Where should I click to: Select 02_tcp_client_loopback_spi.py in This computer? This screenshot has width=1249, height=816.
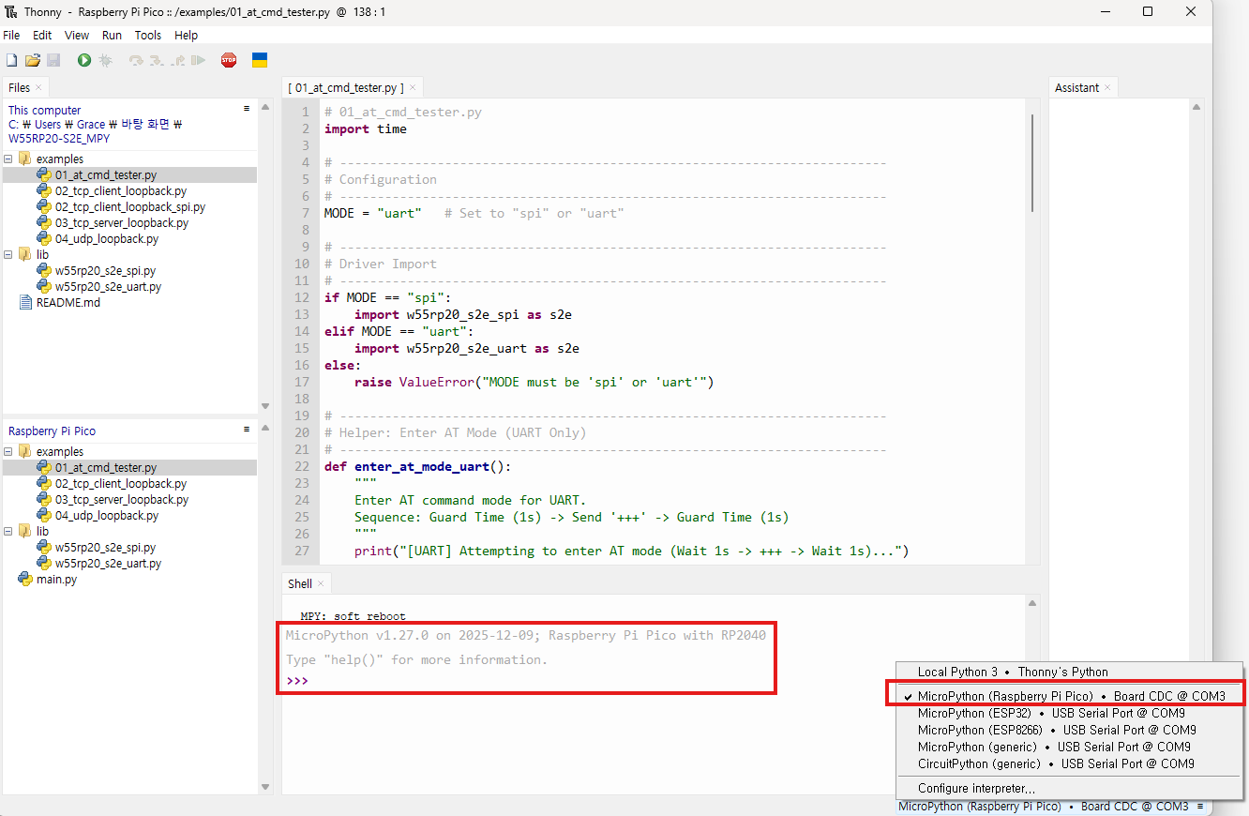pos(130,206)
